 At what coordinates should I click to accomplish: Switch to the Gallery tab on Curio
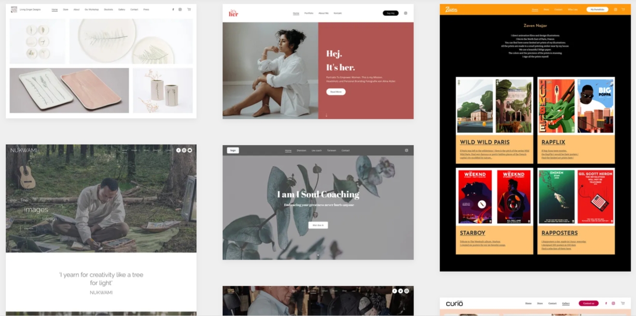pyautogui.click(x=566, y=303)
